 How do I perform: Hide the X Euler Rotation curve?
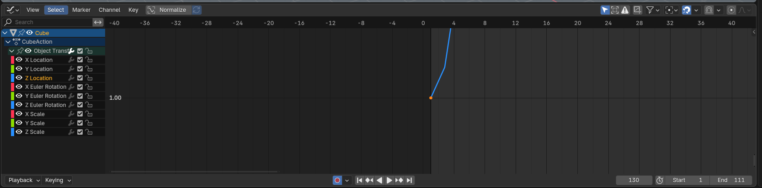tap(19, 86)
